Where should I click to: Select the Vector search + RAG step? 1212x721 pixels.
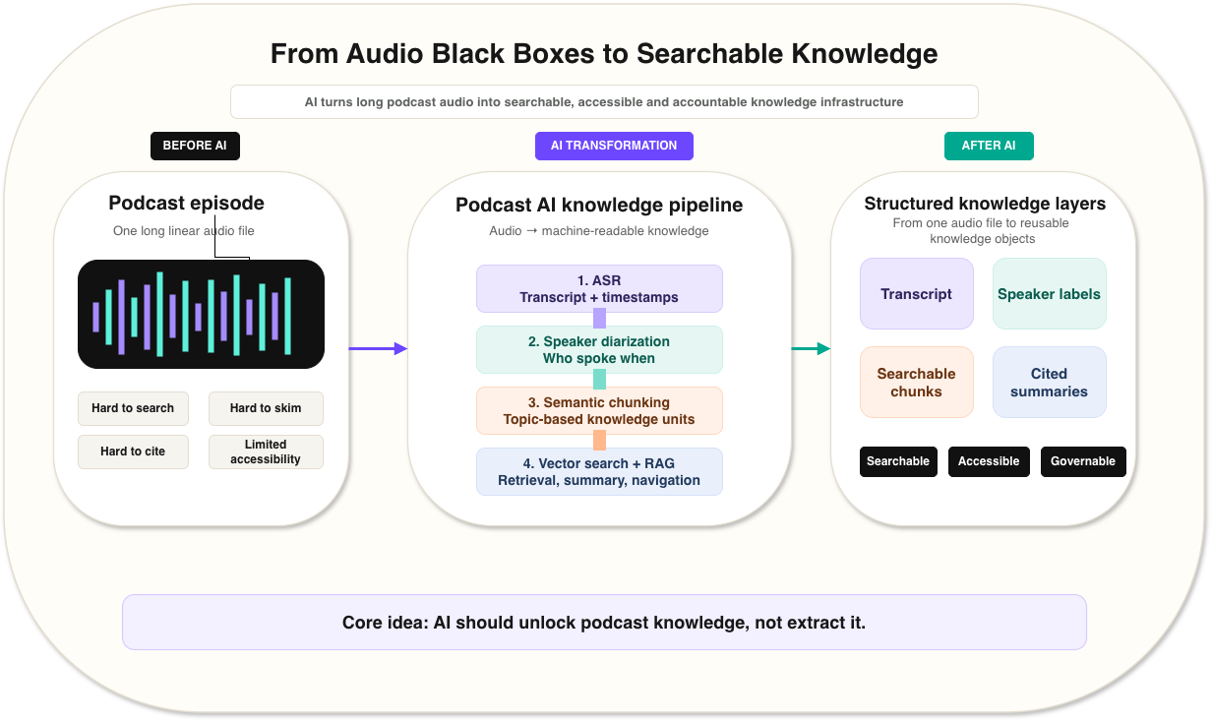pos(599,471)
